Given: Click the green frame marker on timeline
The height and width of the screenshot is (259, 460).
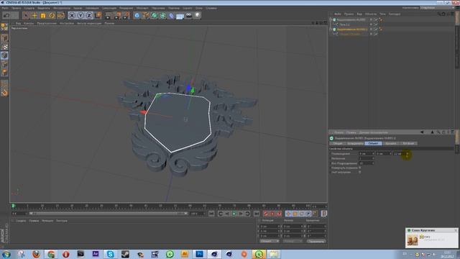Looking at the screenshot, I should 14,206.
